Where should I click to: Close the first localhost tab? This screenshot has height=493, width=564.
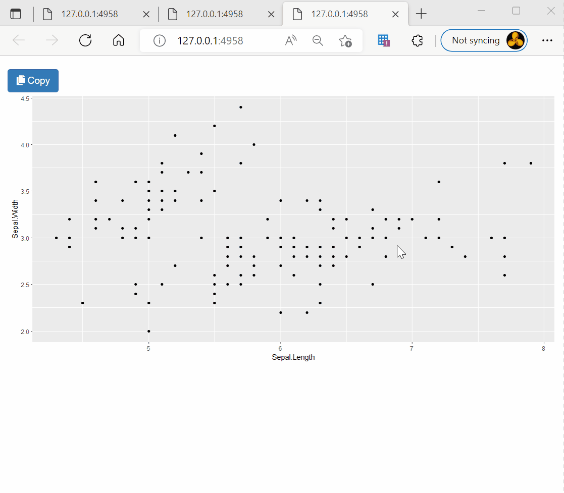point(146,14)
